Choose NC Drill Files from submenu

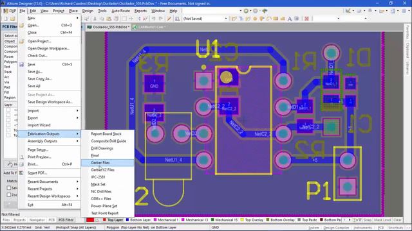click(108, 192)
